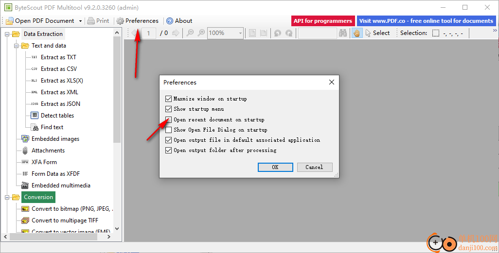This screenshot has width=499, height=253.
Task: Click the Attachments paperclip icon
Action: [x=25, y=151]
